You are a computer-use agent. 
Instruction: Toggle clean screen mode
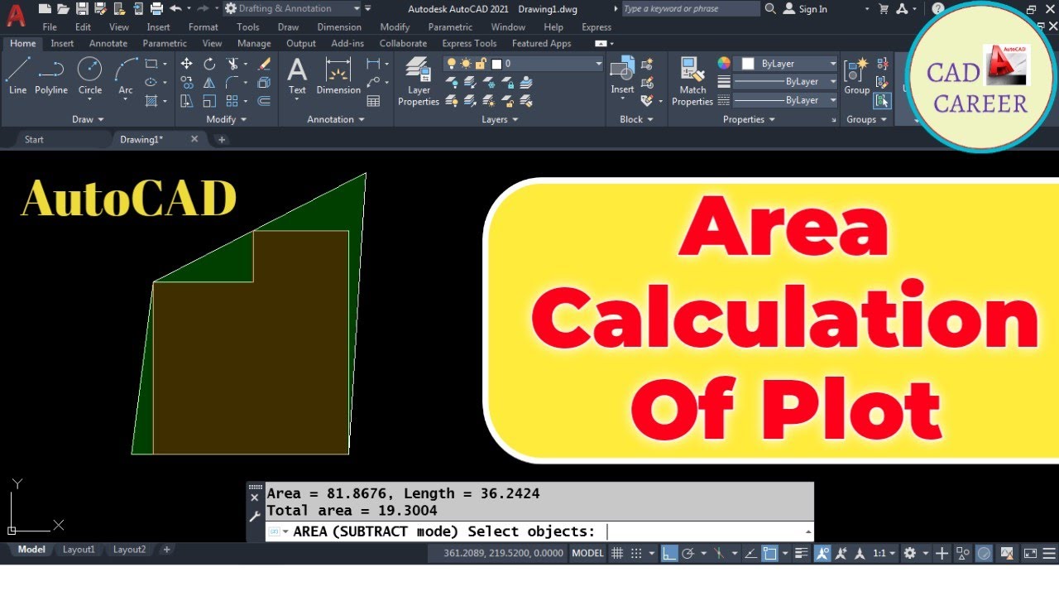point(1030,553)
